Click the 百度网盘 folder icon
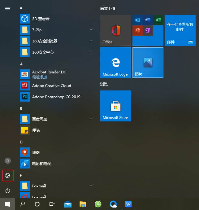Screen dimensions: 199x210 click(25, 119)
